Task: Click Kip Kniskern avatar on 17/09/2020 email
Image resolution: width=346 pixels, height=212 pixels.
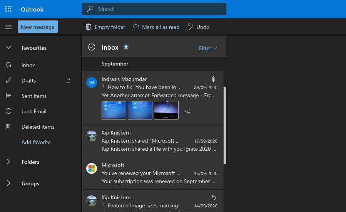Action: [92, 136]
